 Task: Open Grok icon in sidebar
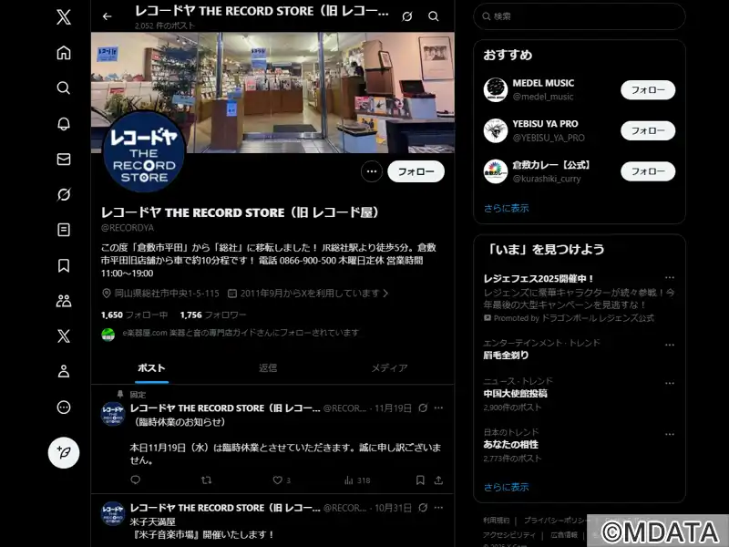click(x=64, y=194)
